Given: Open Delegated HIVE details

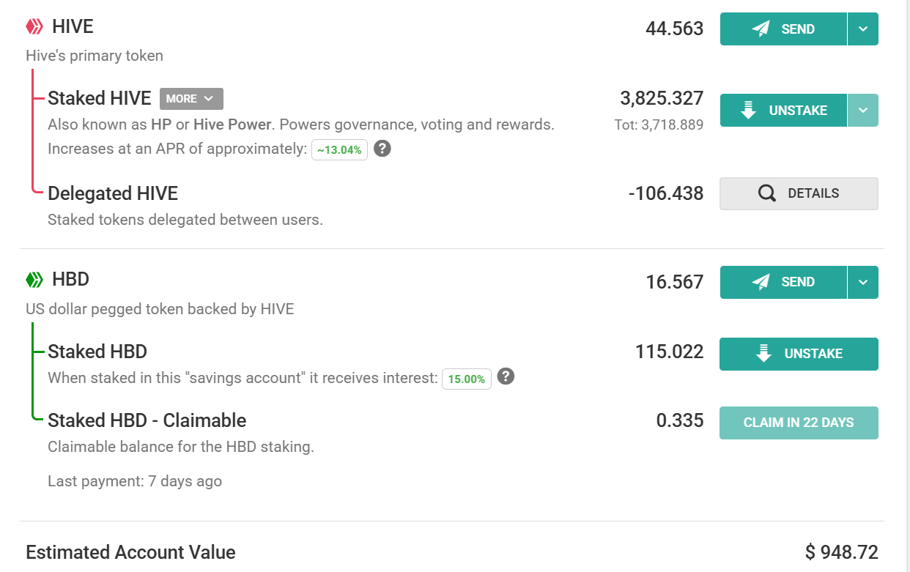Looking at the screenshot, I should click(x=799, y=193).
